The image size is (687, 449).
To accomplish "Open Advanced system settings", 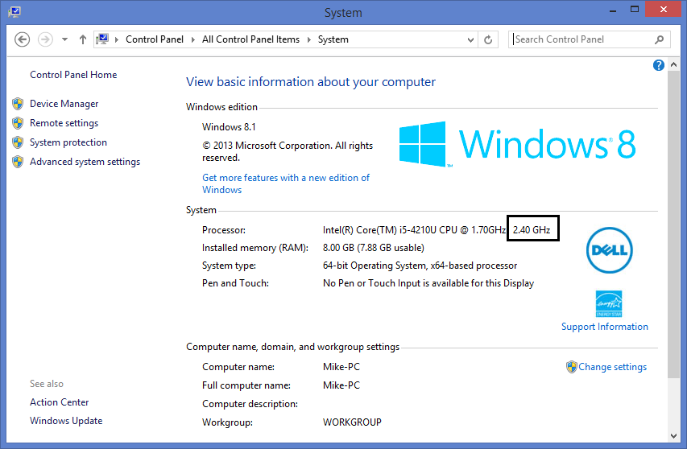I will pos(85,162).
